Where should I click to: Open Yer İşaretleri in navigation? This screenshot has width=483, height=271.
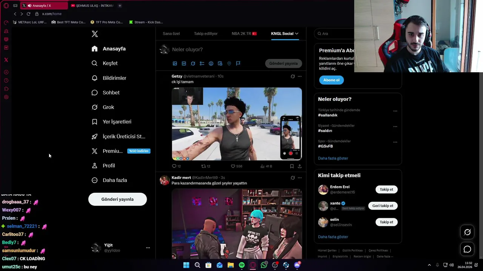pyautogui.click(x=112, y=122)
